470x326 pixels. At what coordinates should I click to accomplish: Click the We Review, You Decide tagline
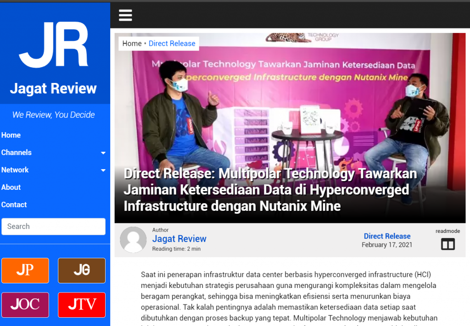(53, 115)
